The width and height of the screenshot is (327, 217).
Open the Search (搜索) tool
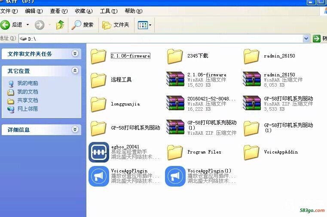82,25
